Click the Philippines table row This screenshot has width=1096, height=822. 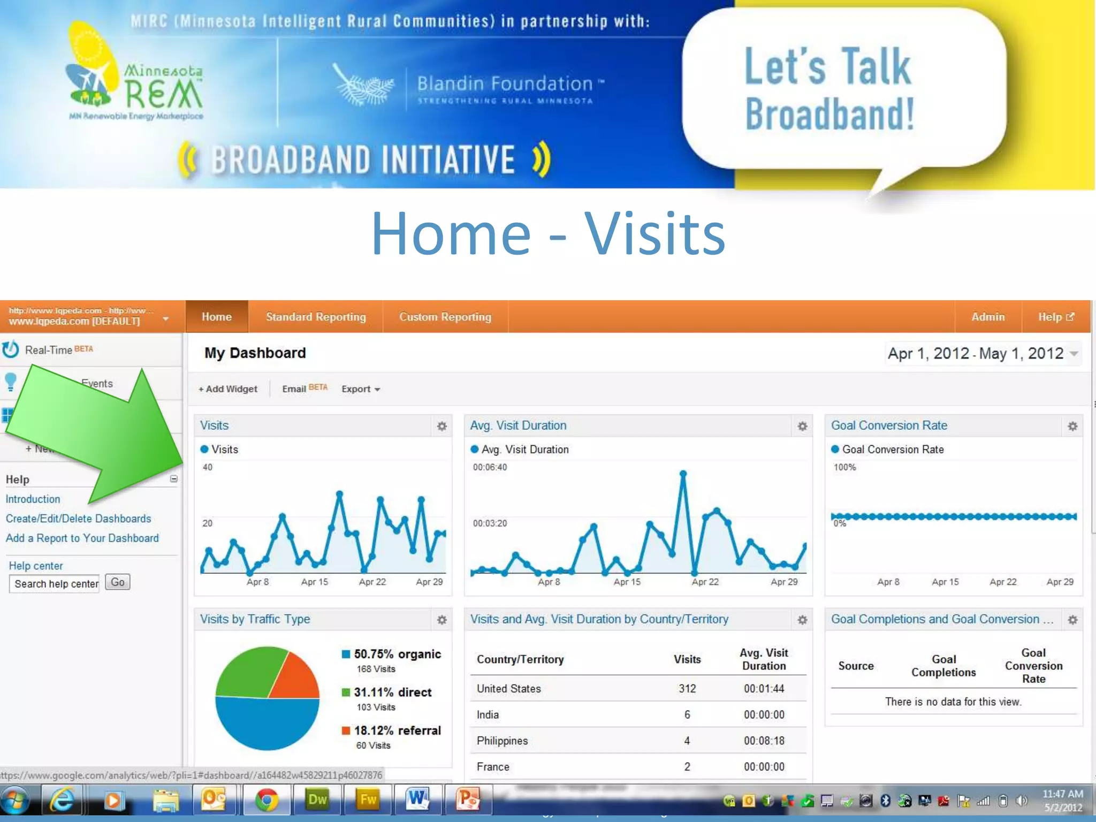[638, 741]
